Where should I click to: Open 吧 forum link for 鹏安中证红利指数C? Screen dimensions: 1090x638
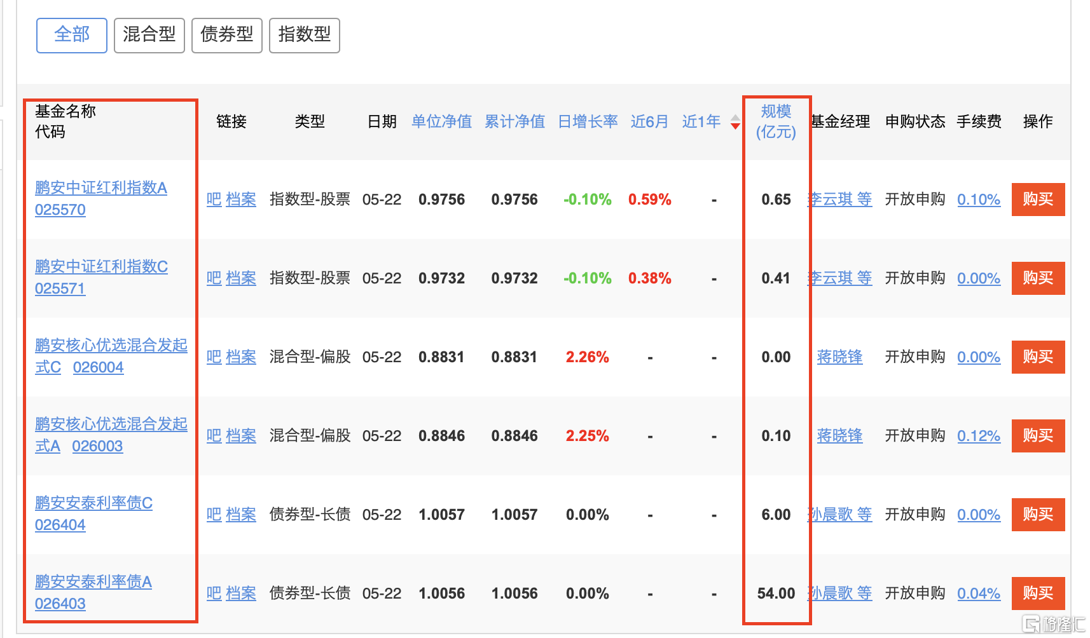pyautogui.click(x=214, y=278)
